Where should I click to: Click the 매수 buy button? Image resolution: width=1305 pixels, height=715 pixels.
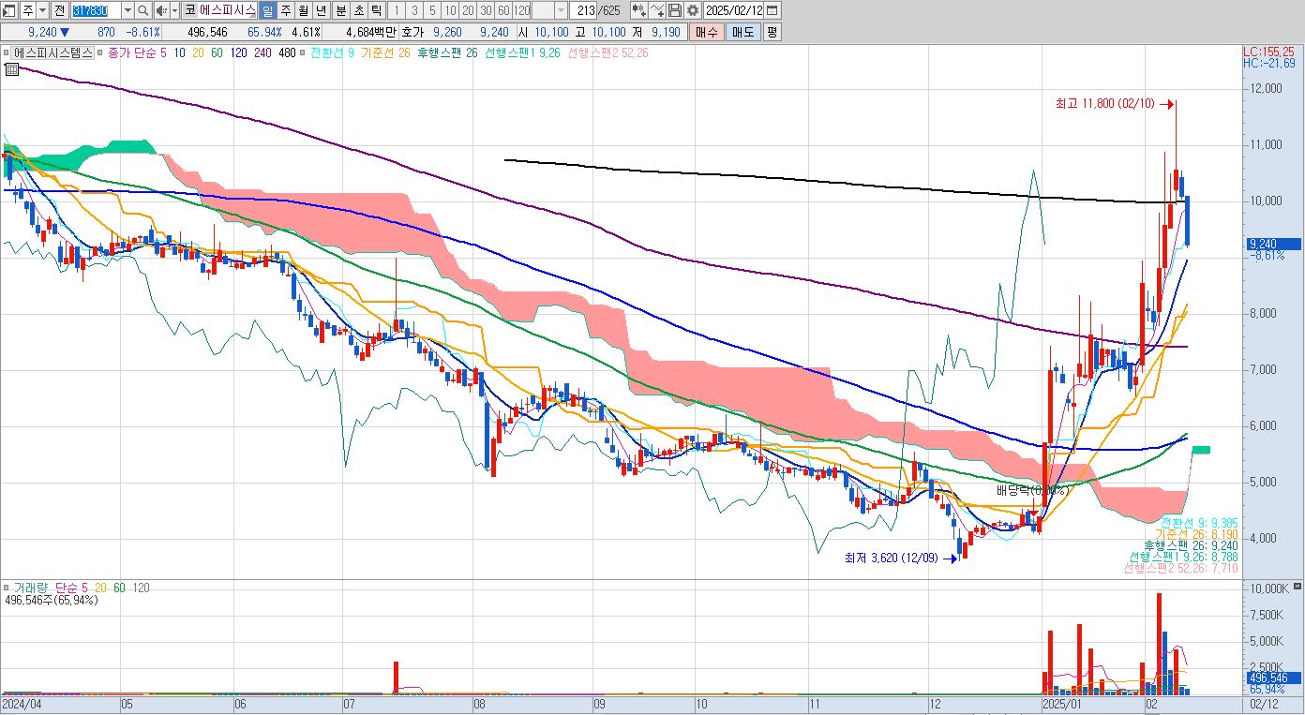coord(707,32)
